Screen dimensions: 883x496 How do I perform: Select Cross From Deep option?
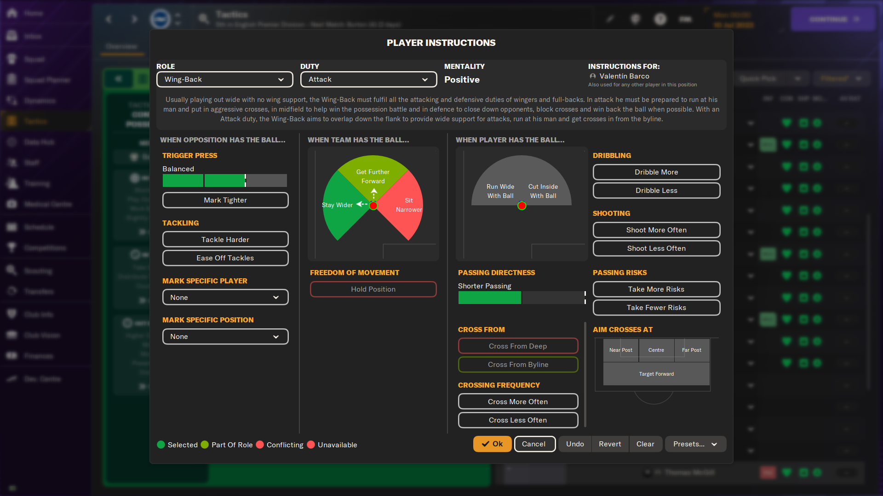pos(518,346)
